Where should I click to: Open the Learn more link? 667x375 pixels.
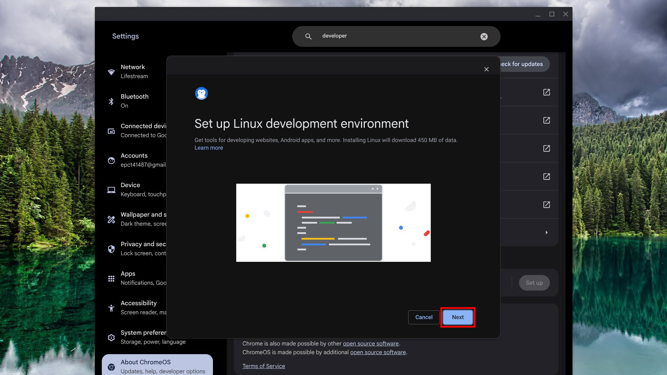point(208,148)
